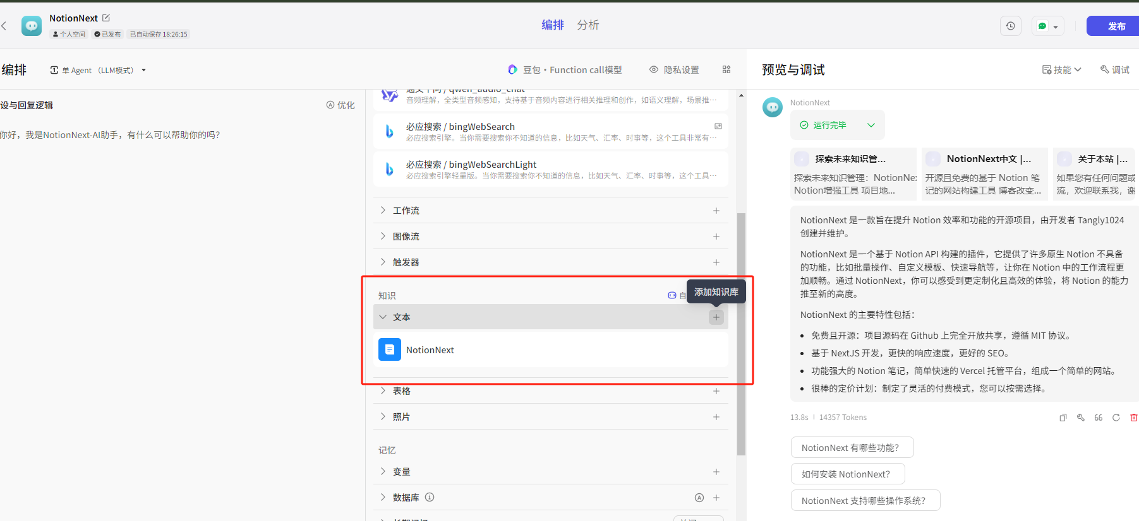
Task: Add a variable with the 变量 plus
Action: (x=716, y=472)
